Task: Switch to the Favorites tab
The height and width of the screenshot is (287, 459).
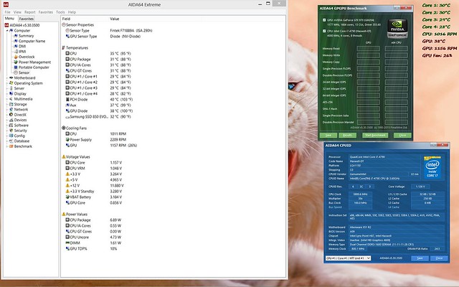Action: click(x=27, y=19)
